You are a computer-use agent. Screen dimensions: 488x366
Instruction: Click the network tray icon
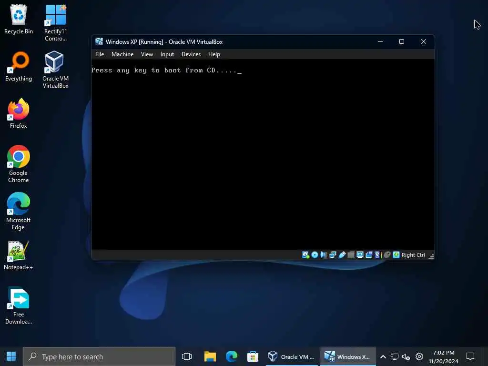pyautogui.click(x=394, y=356)
